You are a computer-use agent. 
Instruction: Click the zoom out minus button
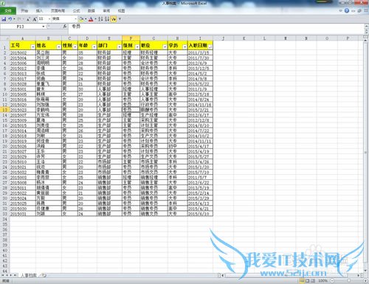point(332,280)
